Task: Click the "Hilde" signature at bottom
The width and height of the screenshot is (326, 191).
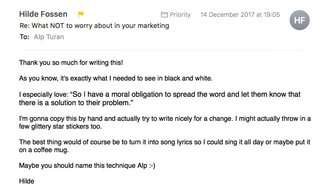Action: pos(27,181)
